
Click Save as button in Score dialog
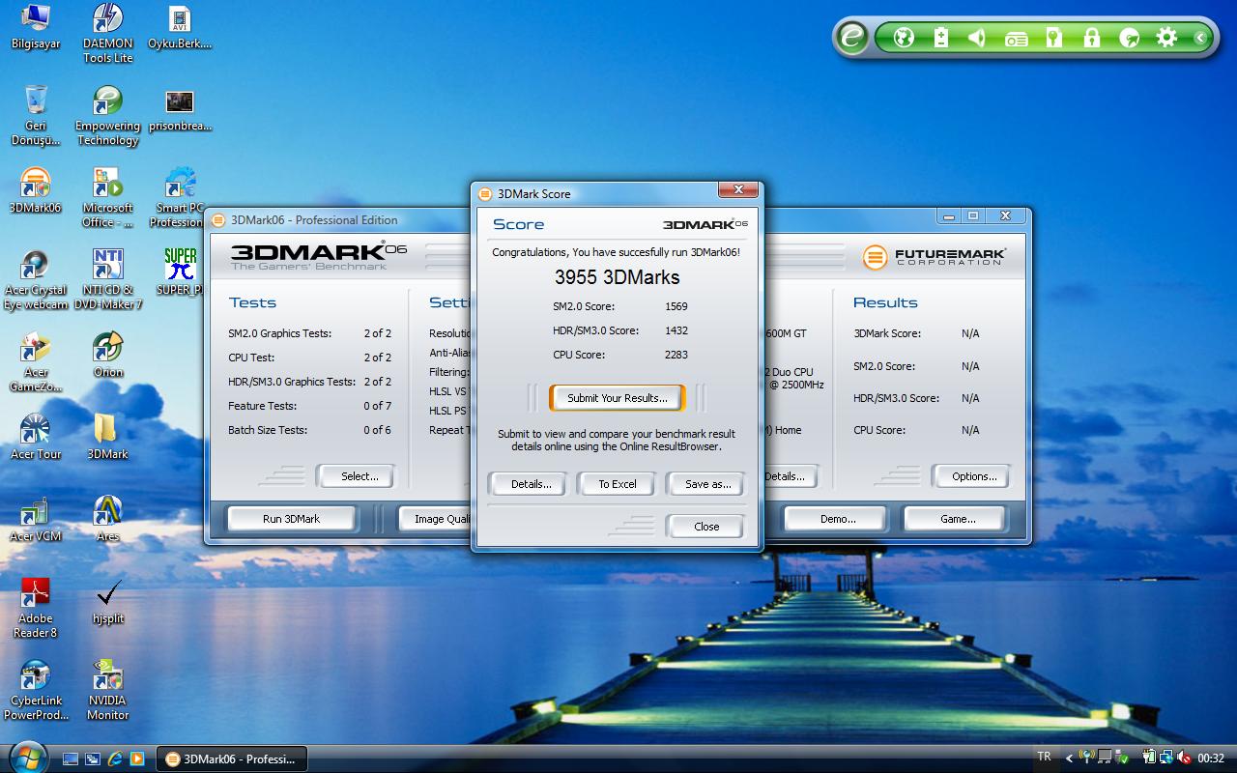(707, 484)
